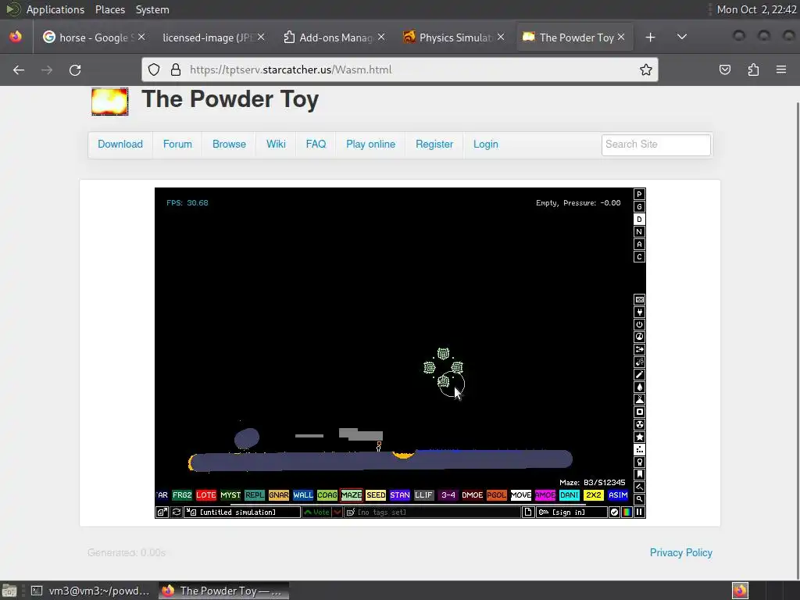This screenshot has width=800, height=600.
Task: Open the Firefox hamburger menu
Action: tap(781, 70)
